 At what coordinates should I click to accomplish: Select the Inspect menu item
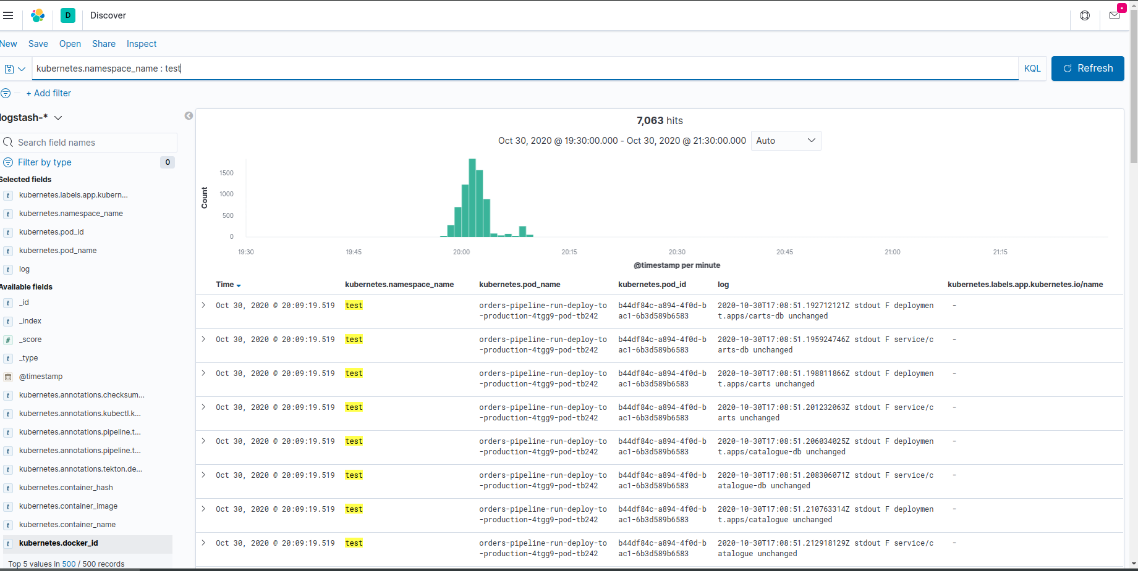pos(141,43)
